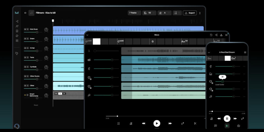Click the lyrics chat icon on phone
Image resolution: width=264 pixels, height=132 pixels.
(x=215, y=126)
